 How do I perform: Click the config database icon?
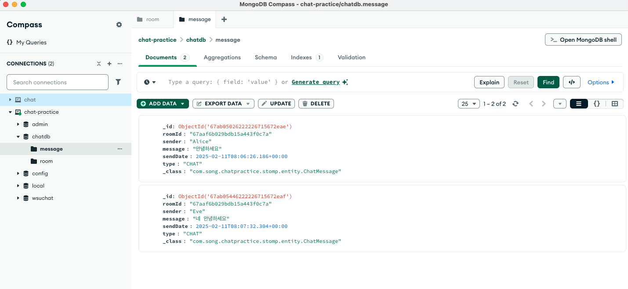26,173
